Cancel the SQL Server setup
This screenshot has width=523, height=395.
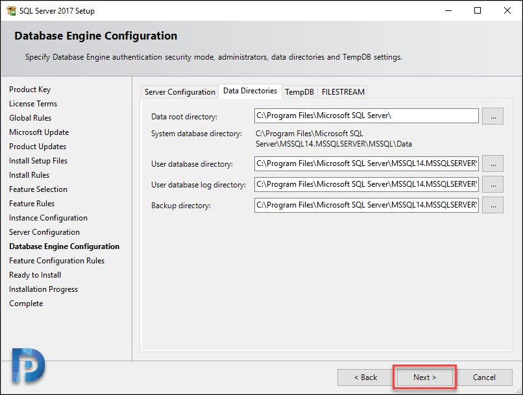[x=484, y=377]
